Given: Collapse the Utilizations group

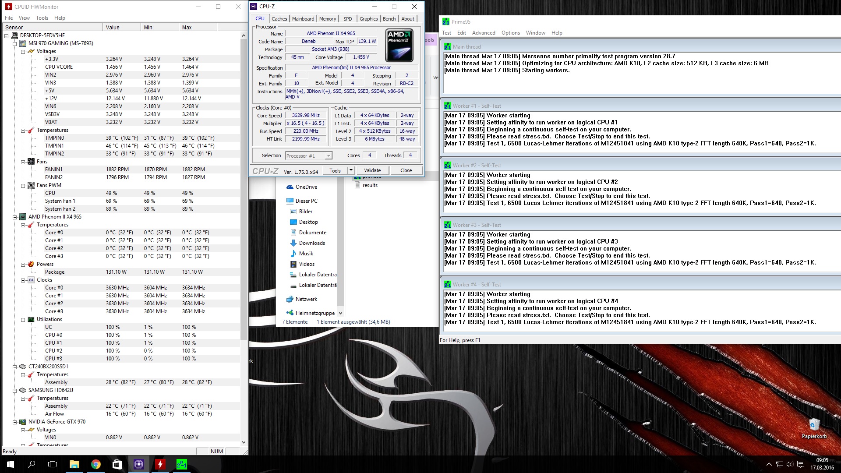Looking at the screenshot, I should (x=23, y=319).
